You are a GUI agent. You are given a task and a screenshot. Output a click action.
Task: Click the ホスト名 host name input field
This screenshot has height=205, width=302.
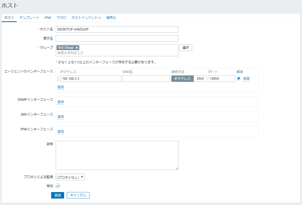[x=117, y=29]
